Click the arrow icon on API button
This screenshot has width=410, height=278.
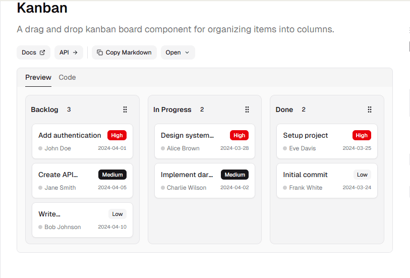pos(75,52)
